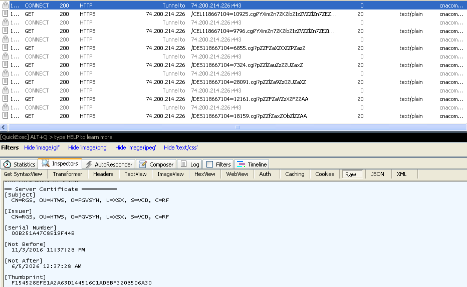Click the Log tab document icon
Image resolution: width=467 pixels, height=287 pixels.
[184, 164]
